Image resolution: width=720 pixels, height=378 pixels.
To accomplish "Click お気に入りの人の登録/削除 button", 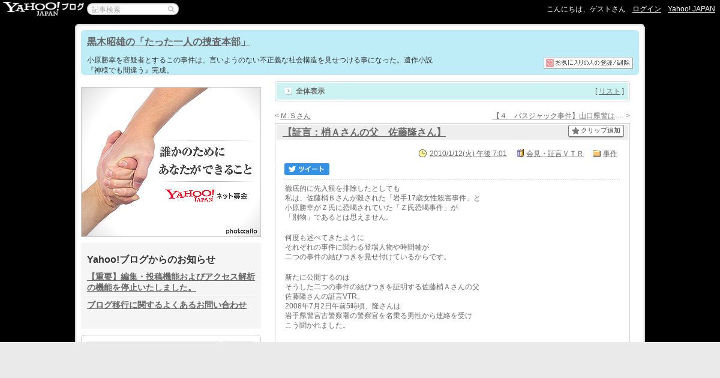I will (x=588, y=63).
